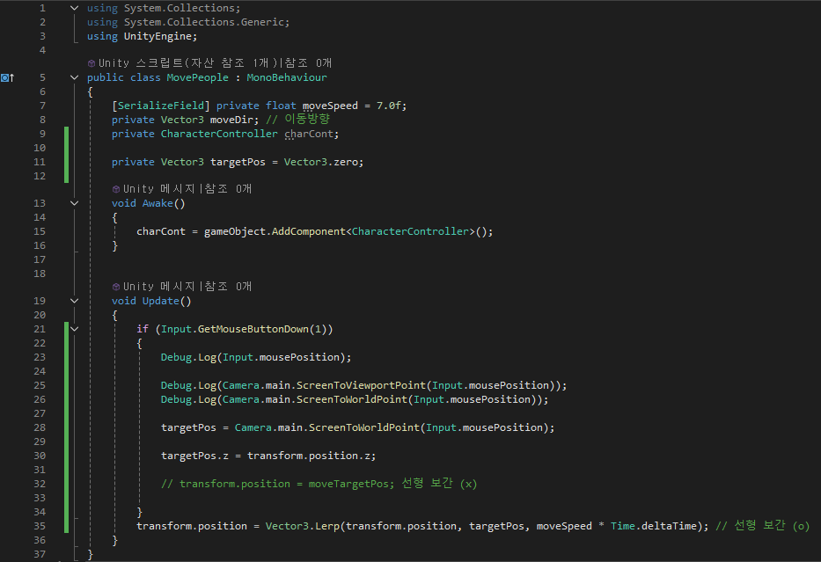The width and height of the screenshot is (821, 562).
Task: Click moveSpeed in the field declaration on line 7
Action: (330, 106)
